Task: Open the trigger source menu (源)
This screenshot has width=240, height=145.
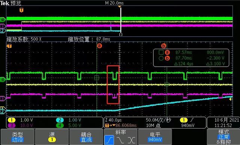Action: click(x=52, y=137)
